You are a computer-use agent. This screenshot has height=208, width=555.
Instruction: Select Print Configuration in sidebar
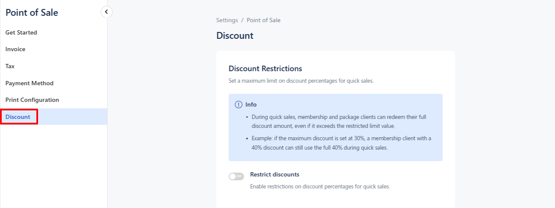coord(32,100)
